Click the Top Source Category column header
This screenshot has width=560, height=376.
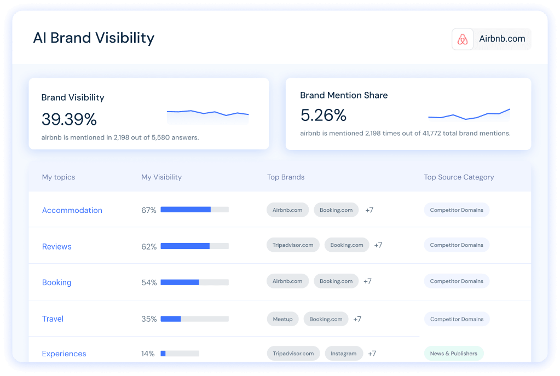pos(459,177)
